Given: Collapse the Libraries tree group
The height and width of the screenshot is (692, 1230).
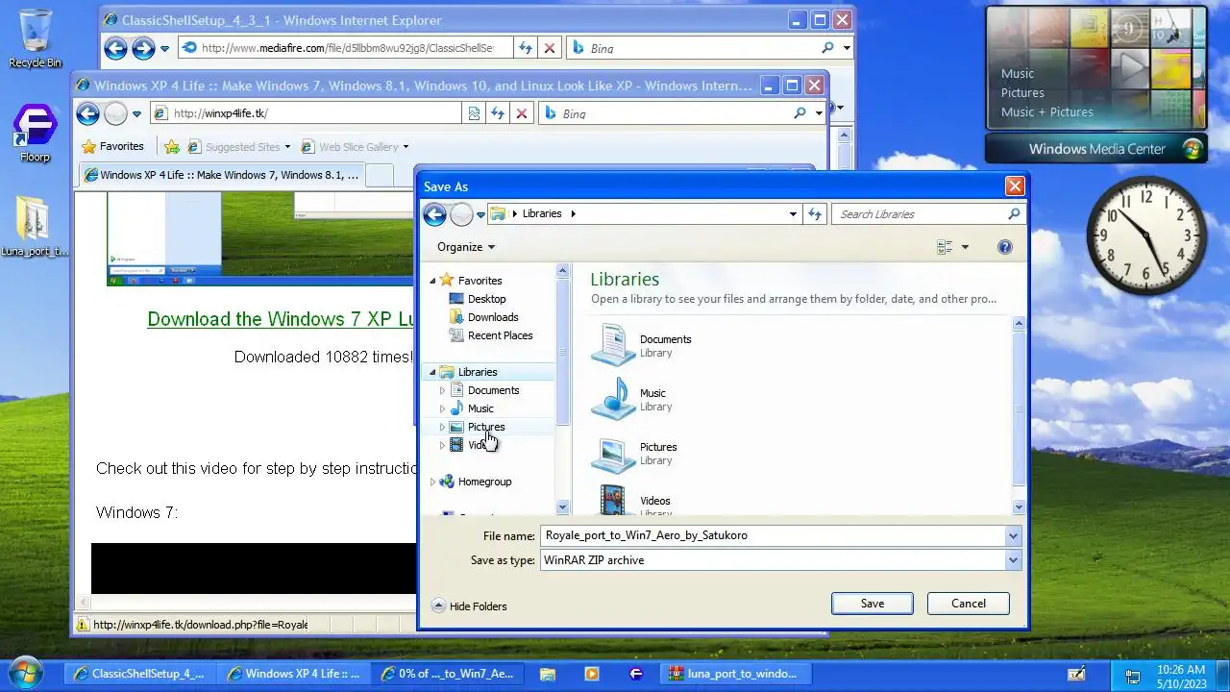Looking at the screenshot, I should tap(432, 372).
